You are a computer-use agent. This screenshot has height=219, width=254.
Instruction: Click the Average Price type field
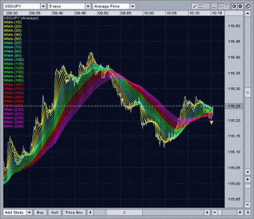111,7
